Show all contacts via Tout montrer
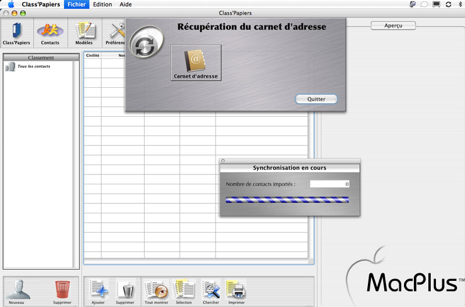 (x=156, y=291)
